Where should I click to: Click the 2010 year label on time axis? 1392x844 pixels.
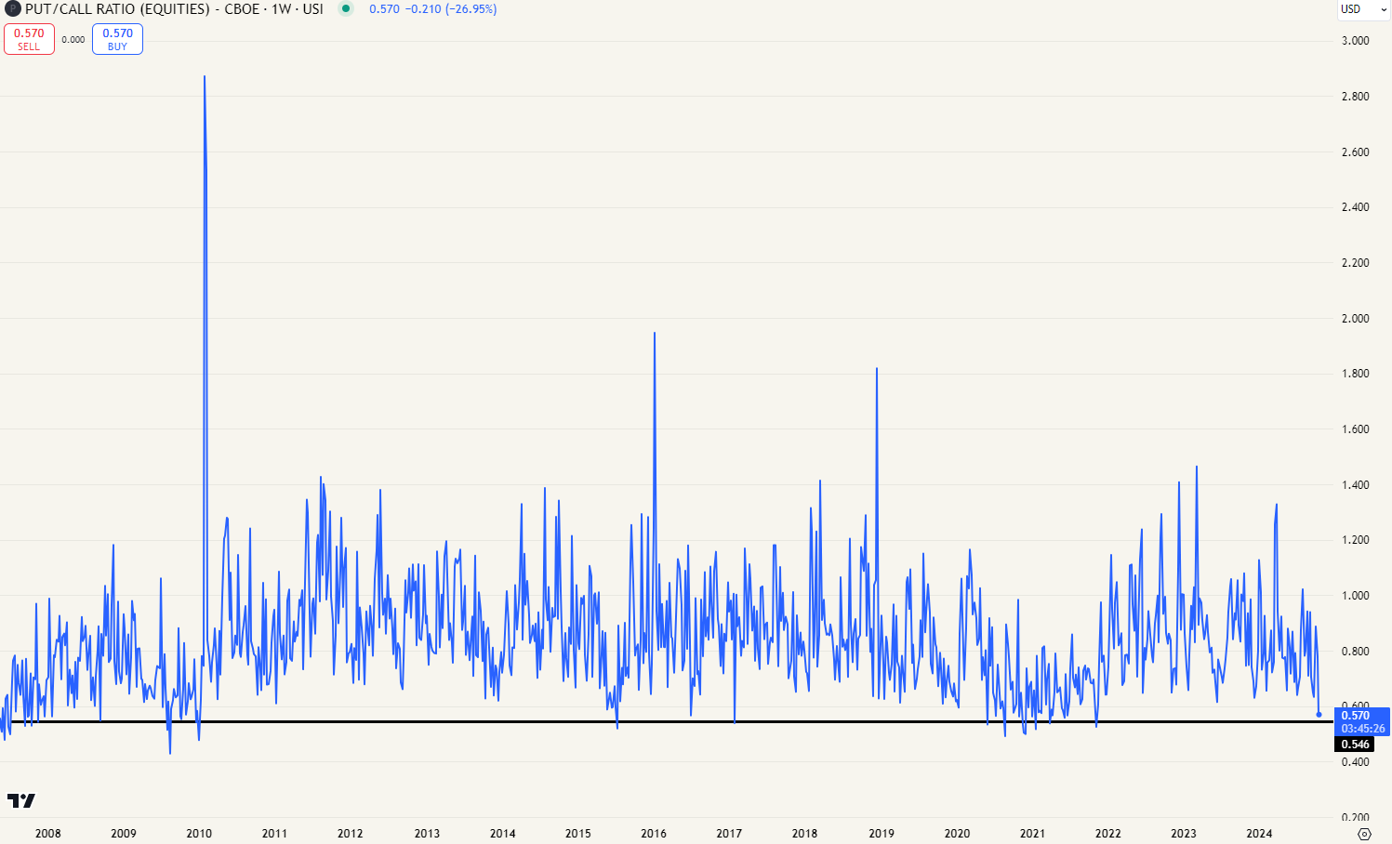coord(199,834)
